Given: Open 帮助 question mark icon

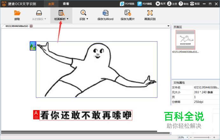Looking at the screenshot, I should (181, 3).
